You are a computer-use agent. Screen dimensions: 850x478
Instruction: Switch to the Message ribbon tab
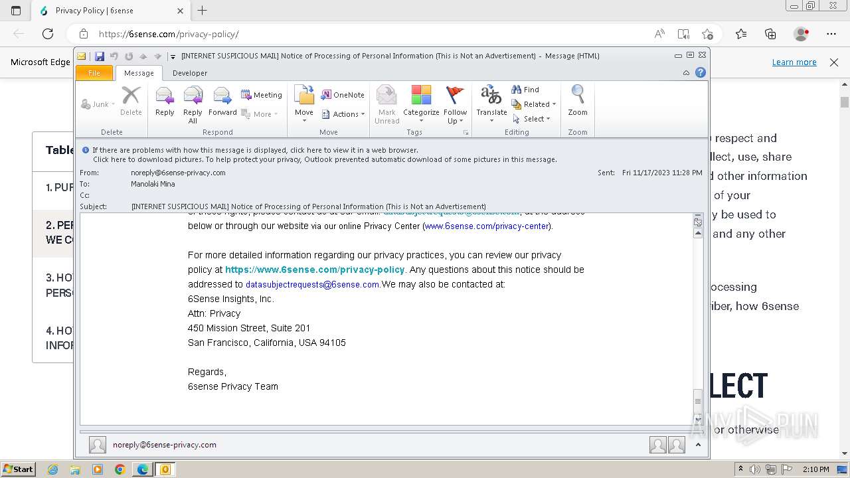coord(139,73)
